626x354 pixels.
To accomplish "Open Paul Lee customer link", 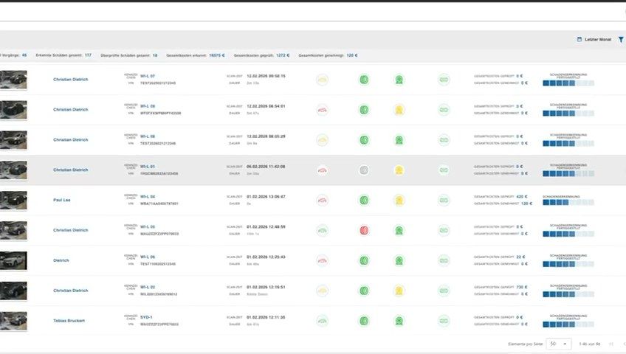I will [62, 200].
